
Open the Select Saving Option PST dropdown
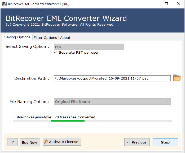point(89,47)
